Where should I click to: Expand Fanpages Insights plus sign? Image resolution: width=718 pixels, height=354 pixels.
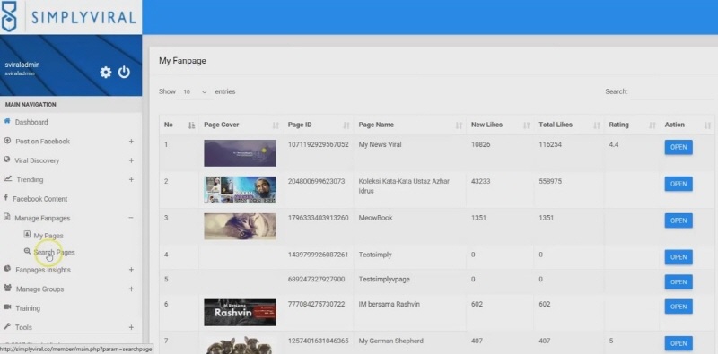(131, 270)
